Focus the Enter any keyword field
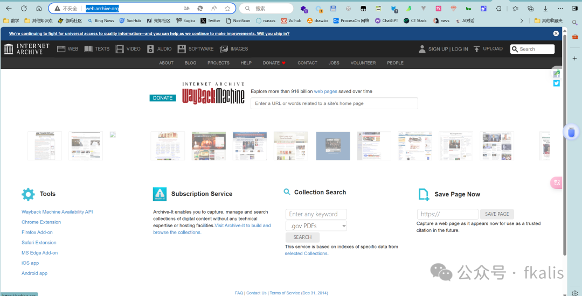Screen dimensions: 582x296 point(316,214)
